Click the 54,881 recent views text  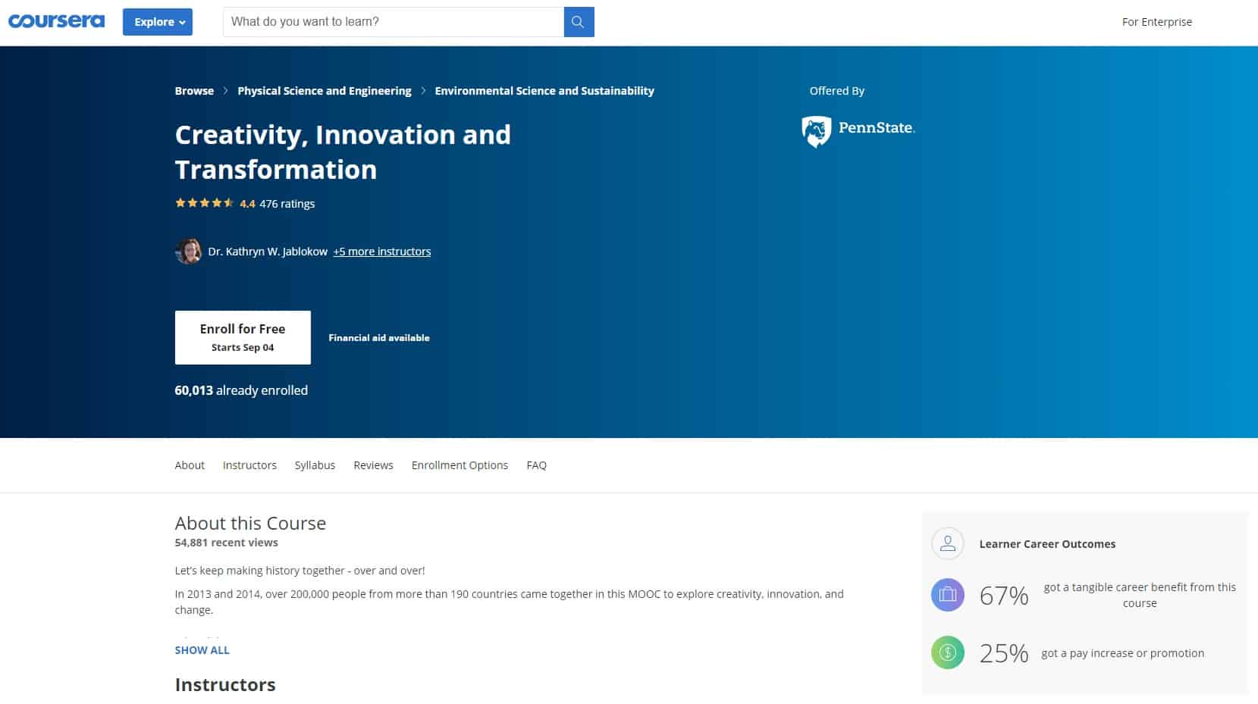point(226,543)
